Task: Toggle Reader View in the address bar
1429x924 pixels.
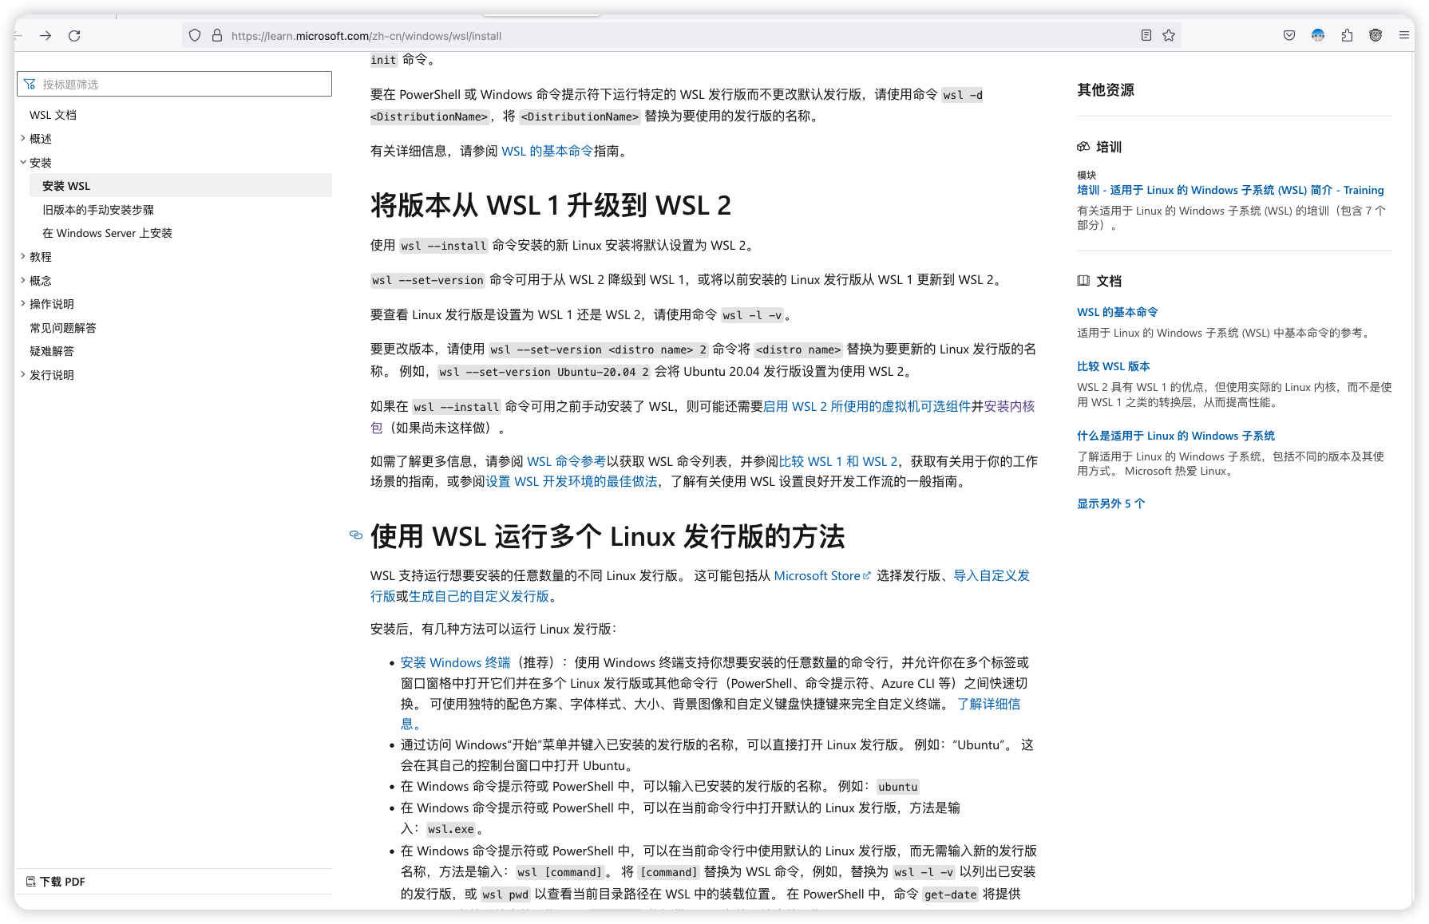Action: [1146, 35]
